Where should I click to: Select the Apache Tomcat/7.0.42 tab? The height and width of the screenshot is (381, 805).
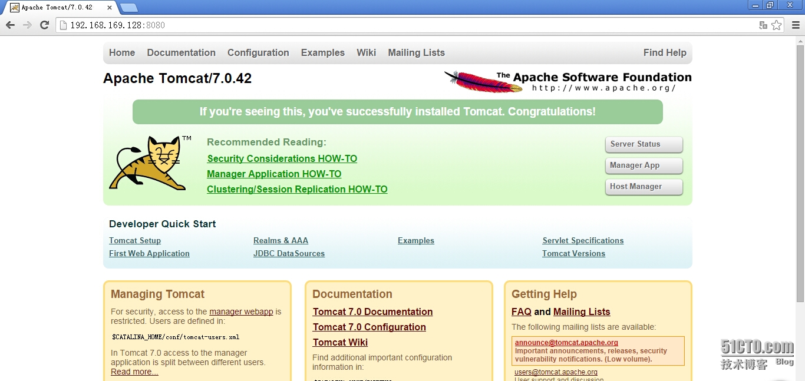pyautogui.click(x=59, y=8)
